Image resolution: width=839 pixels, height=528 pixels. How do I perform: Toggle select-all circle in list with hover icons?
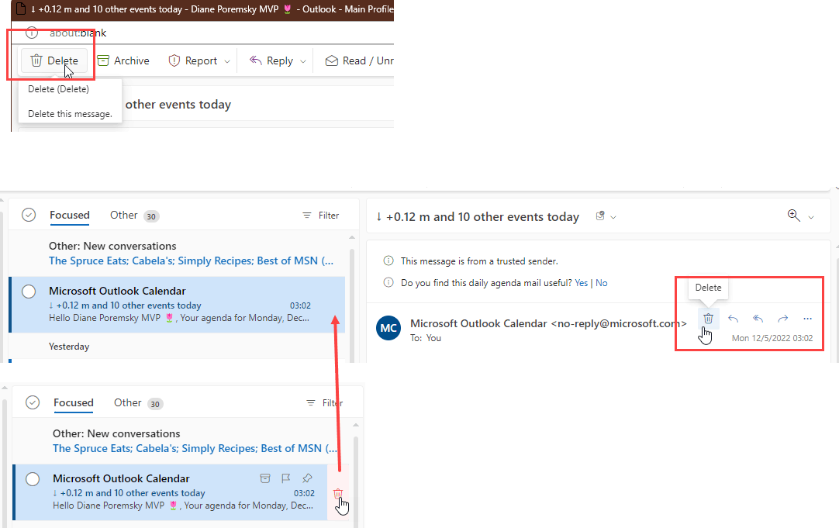(33, 402)
